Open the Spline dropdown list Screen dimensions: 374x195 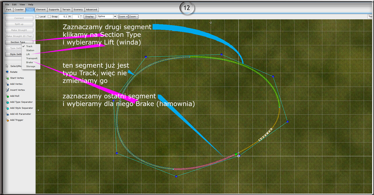[x=115, y=17]
